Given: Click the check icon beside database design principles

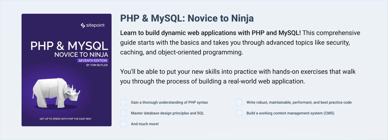Looking at the screenshot, I should 123,113.
